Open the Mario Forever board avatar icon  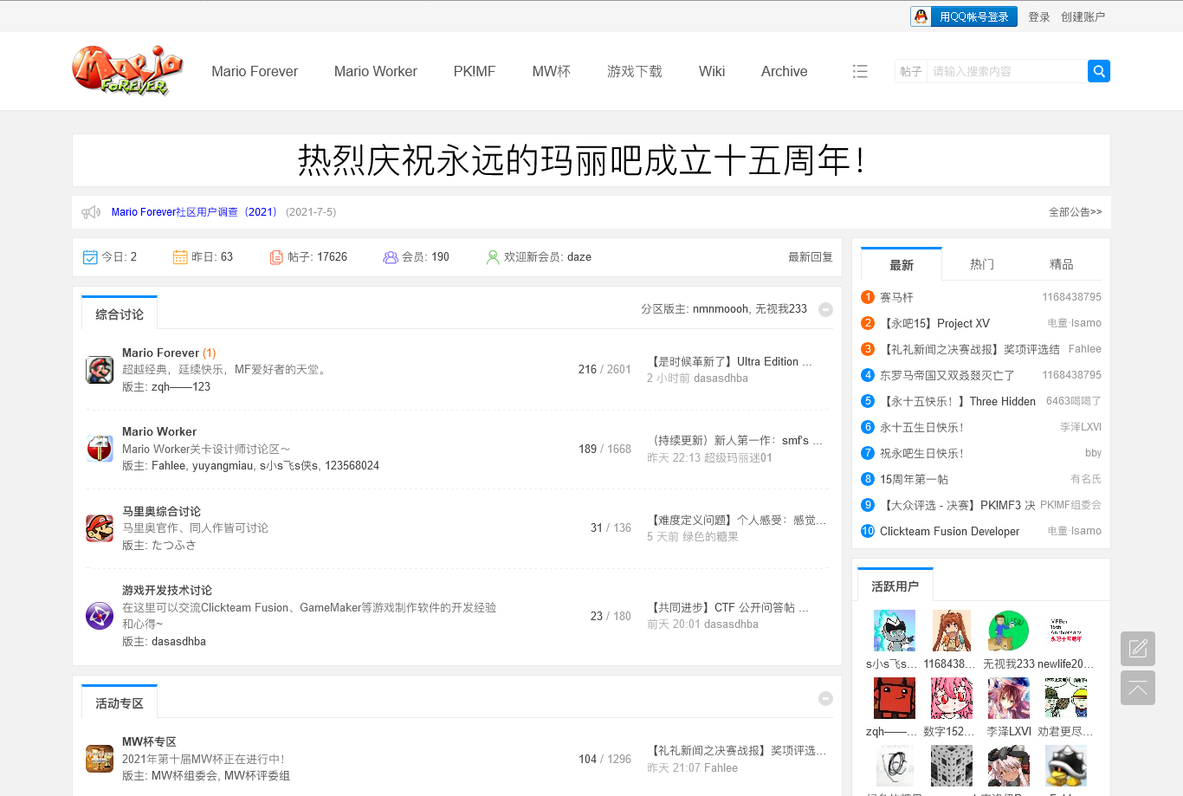[x=100, y=370]
